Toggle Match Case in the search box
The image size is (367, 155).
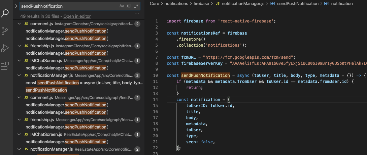[122, 6]
